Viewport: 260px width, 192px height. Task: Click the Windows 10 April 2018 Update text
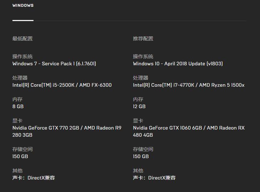pos(178,64)
